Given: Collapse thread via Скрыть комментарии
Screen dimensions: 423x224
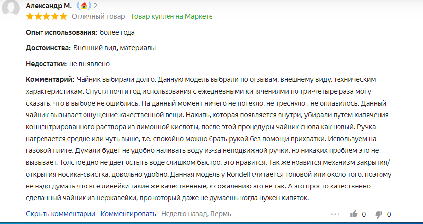Looking at the screenshot, I should pyautogui.click(x=60, y=214).
